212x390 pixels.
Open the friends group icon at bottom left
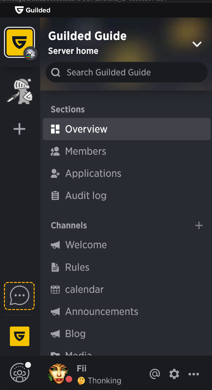[19, 373]
